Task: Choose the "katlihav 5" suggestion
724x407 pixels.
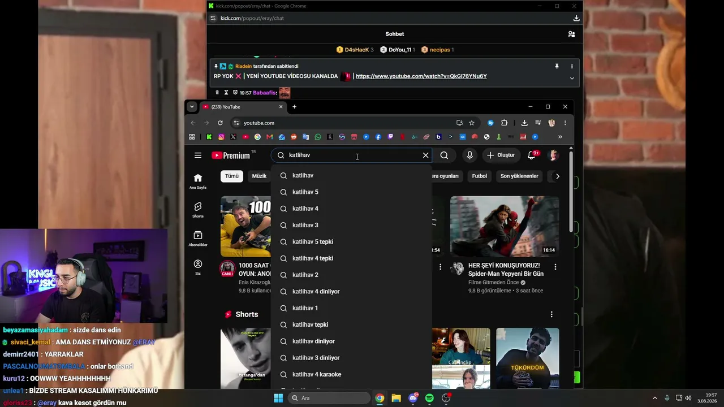Action: point(352,192)
